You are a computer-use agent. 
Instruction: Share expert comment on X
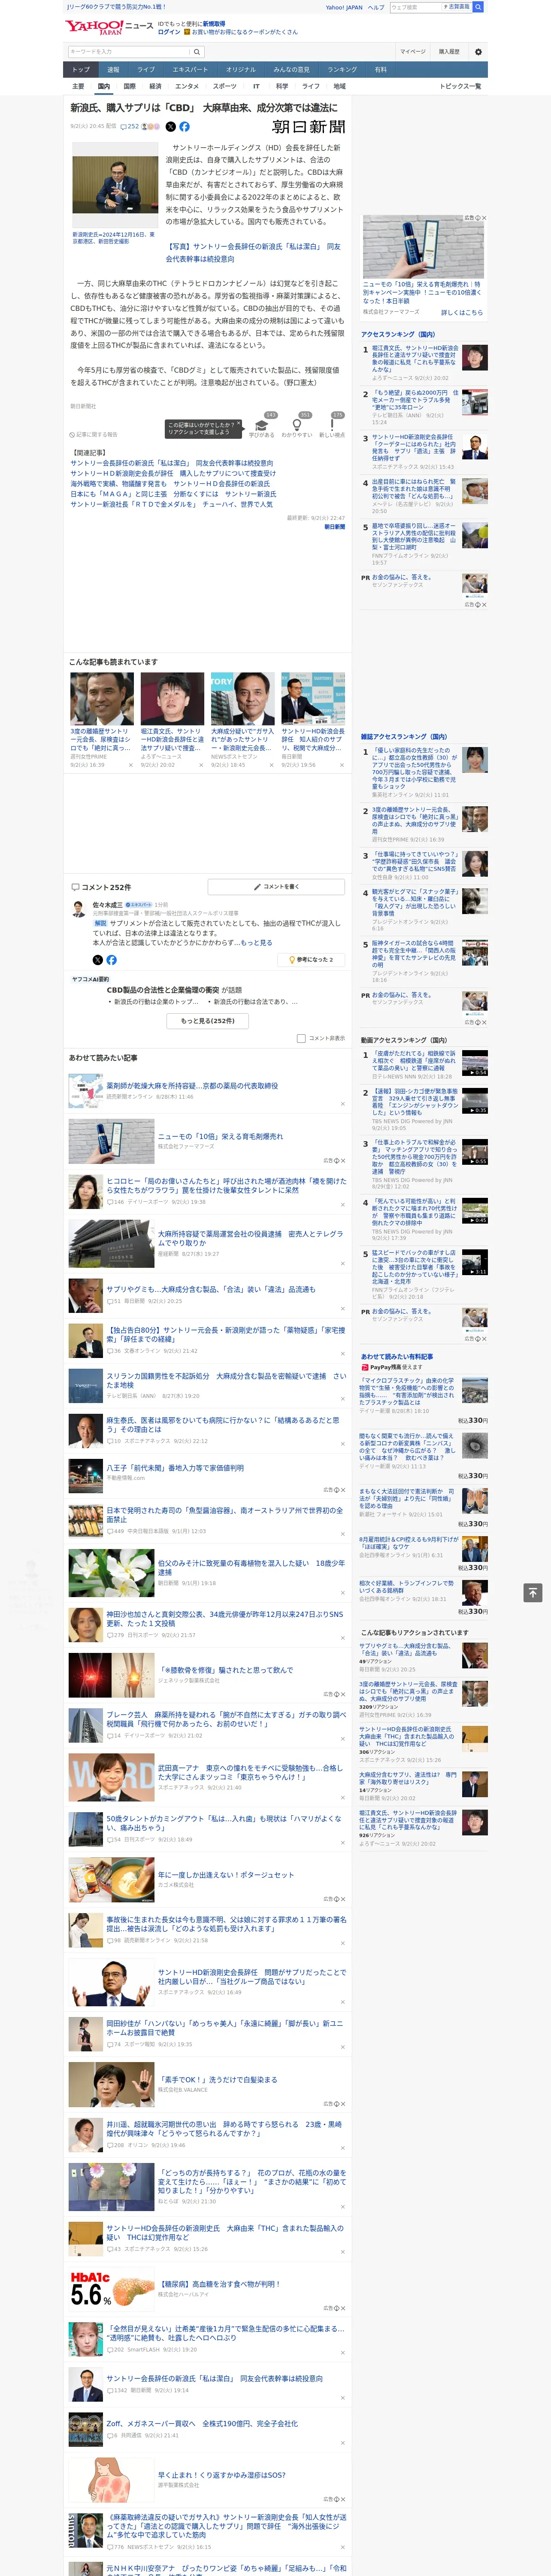[x=98, y=960]
